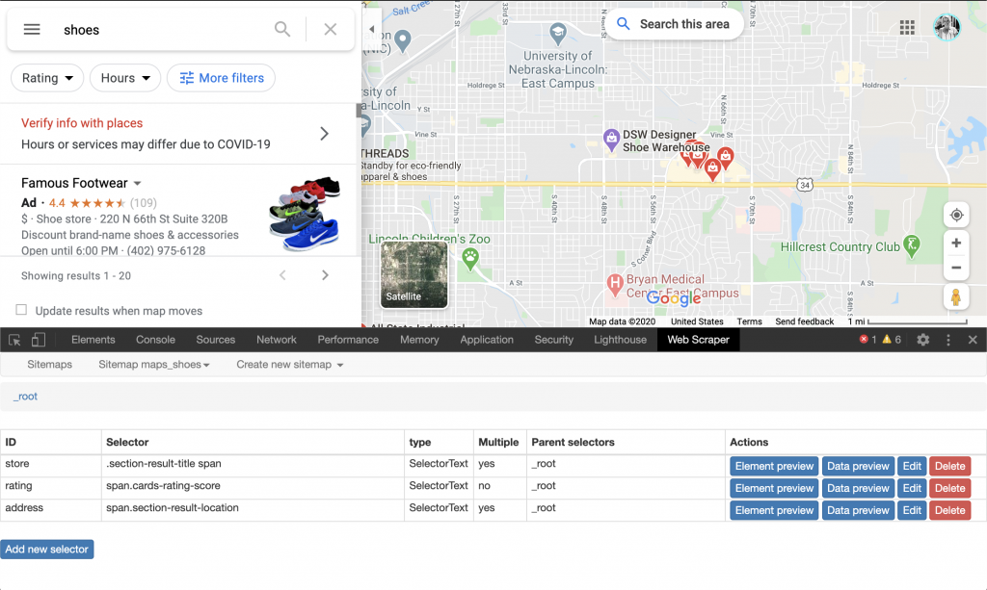Activate the inspect element picker
Image resolution: width=987 pixels, height=590 pixels.
pos(15,340)
